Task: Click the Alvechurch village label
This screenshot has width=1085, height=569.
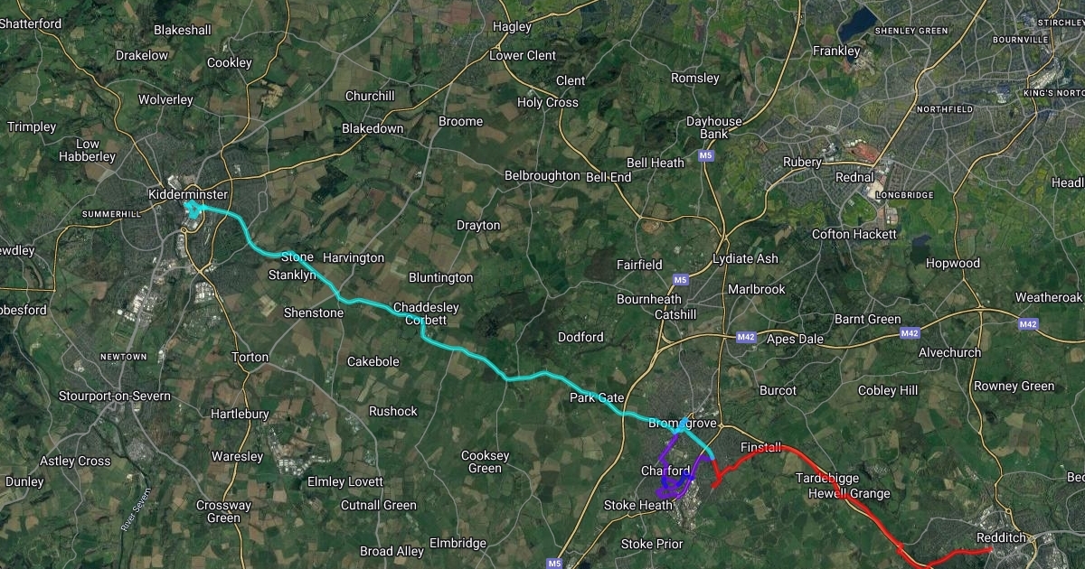Action: 949,352
